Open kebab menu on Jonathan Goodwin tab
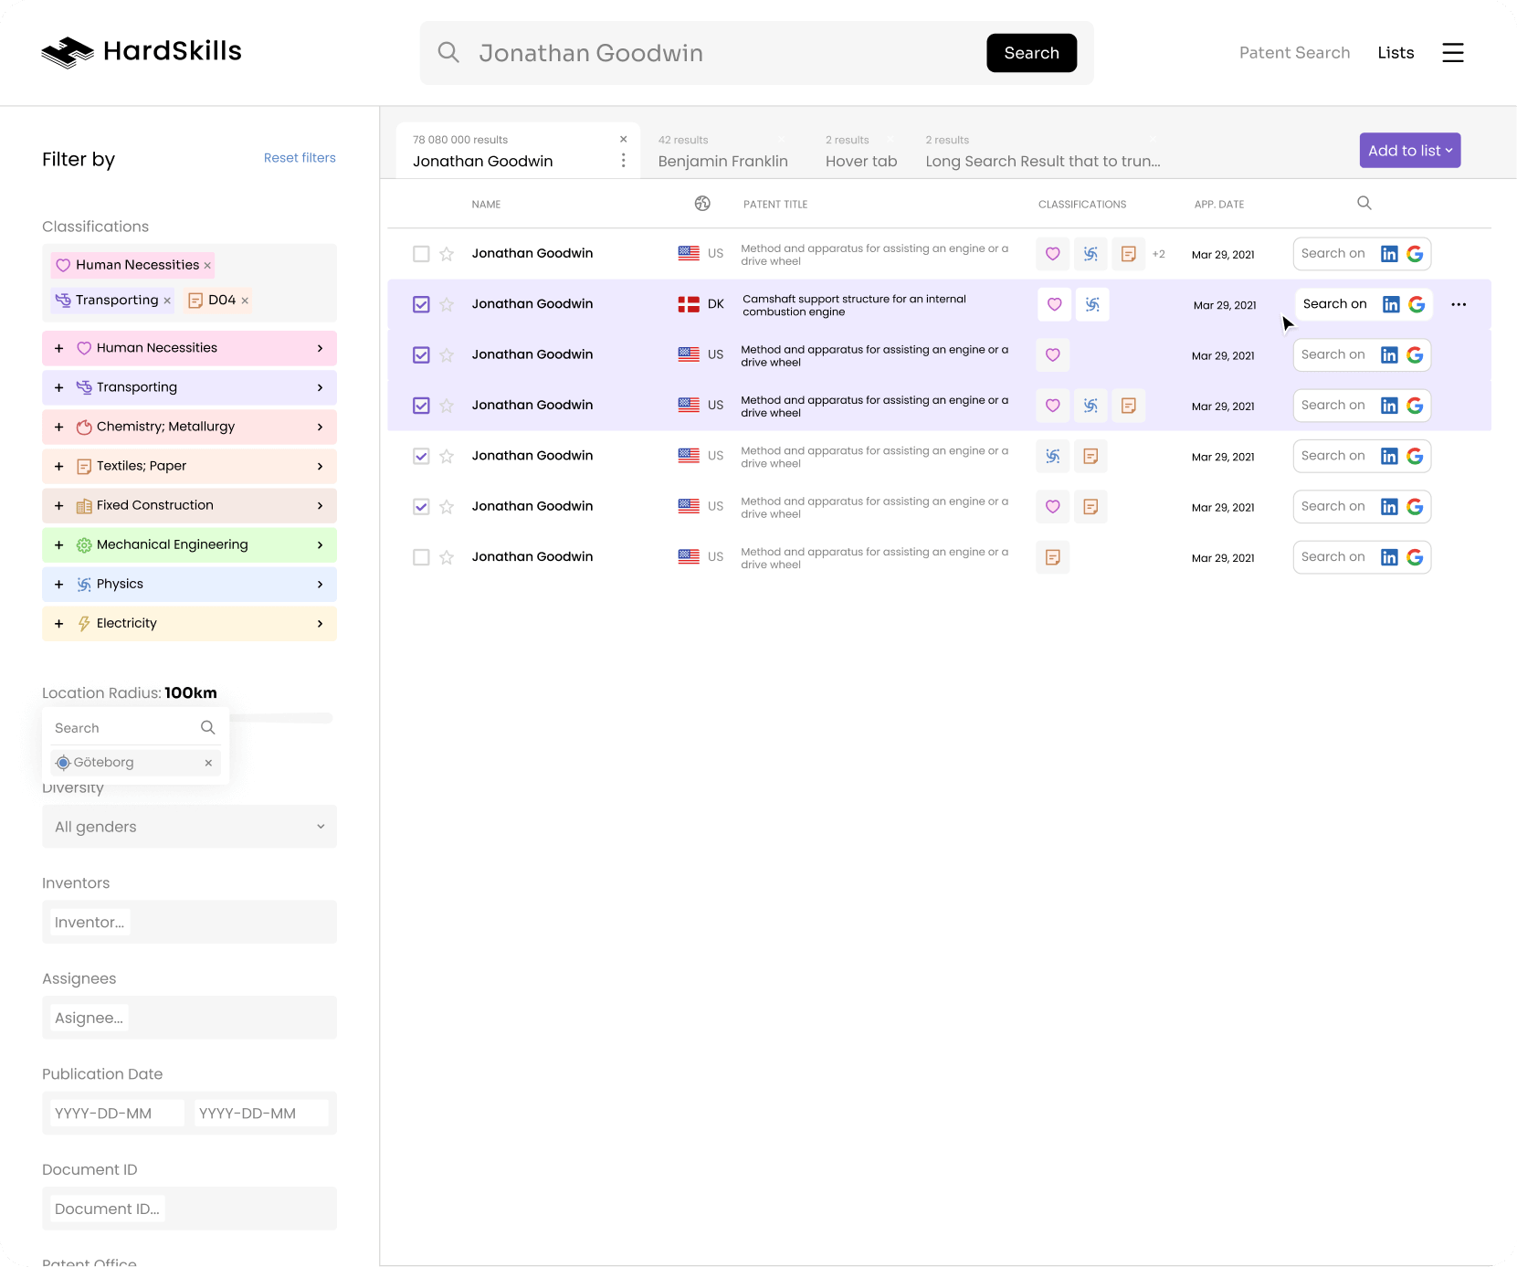1517x1267 pixels. point(623,161)
